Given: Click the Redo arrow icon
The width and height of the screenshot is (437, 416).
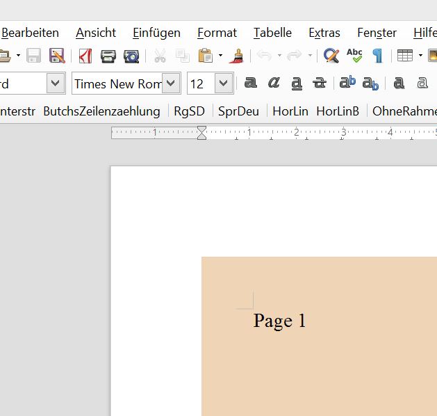Looking at the screenshot, I should (x=295, y=55).
